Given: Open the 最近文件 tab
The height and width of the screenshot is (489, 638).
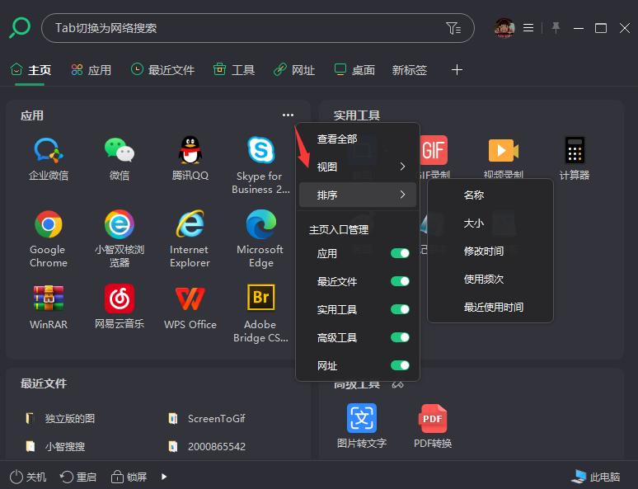Looking at the screenshot, I should coord(162,70).
